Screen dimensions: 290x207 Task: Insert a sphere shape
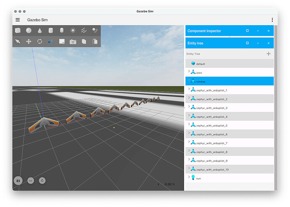(x=29, y=31)
